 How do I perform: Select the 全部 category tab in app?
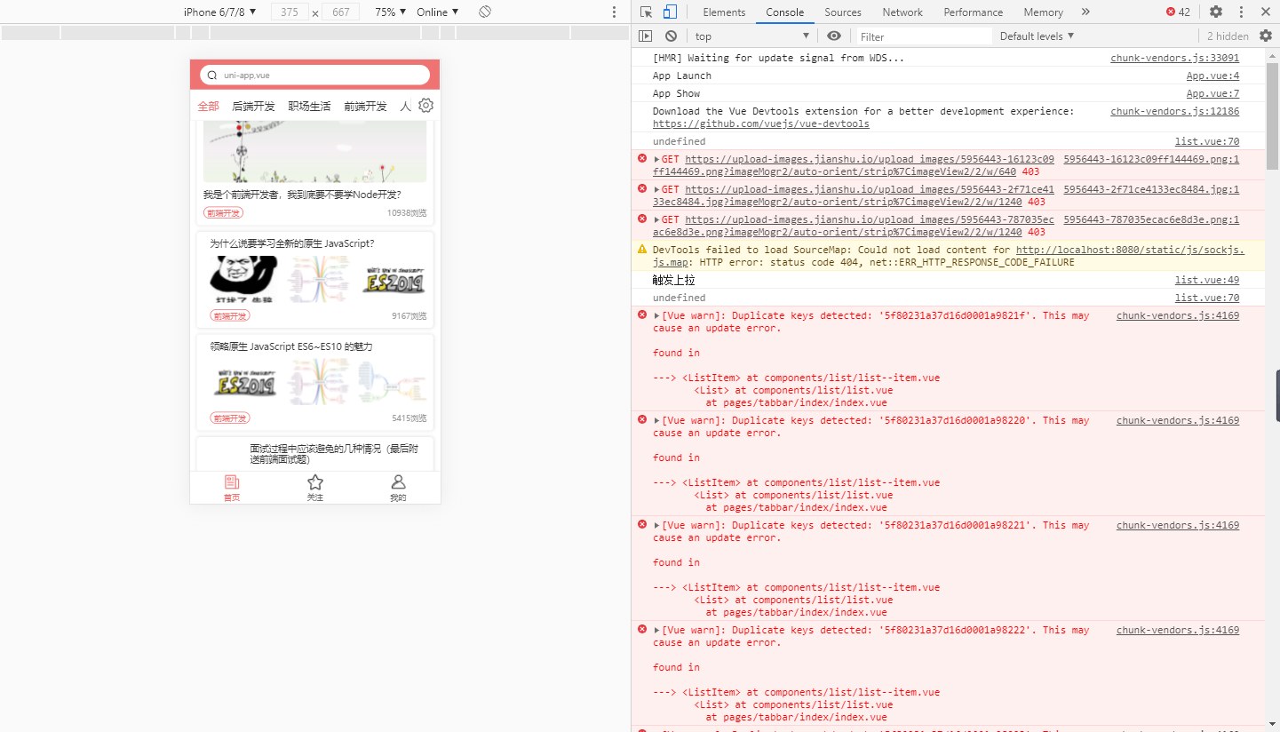click(x=208, y=106)
